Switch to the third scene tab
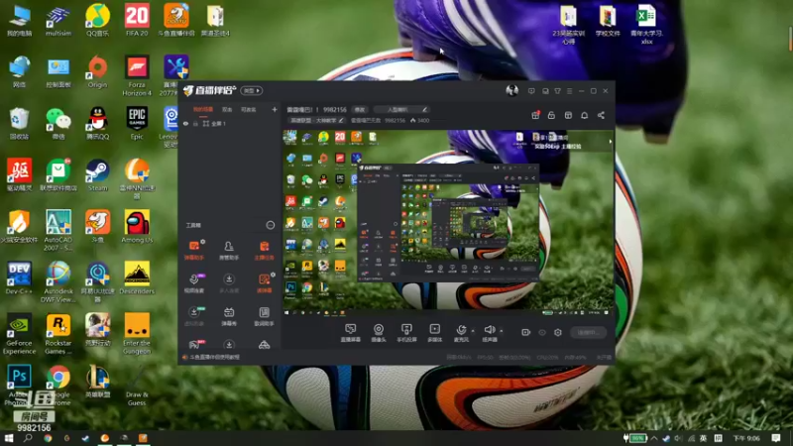 (249, 109)
